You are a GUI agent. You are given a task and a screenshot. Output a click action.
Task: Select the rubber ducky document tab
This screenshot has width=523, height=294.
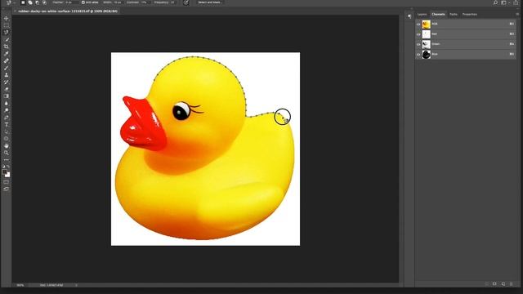point(65,11)
